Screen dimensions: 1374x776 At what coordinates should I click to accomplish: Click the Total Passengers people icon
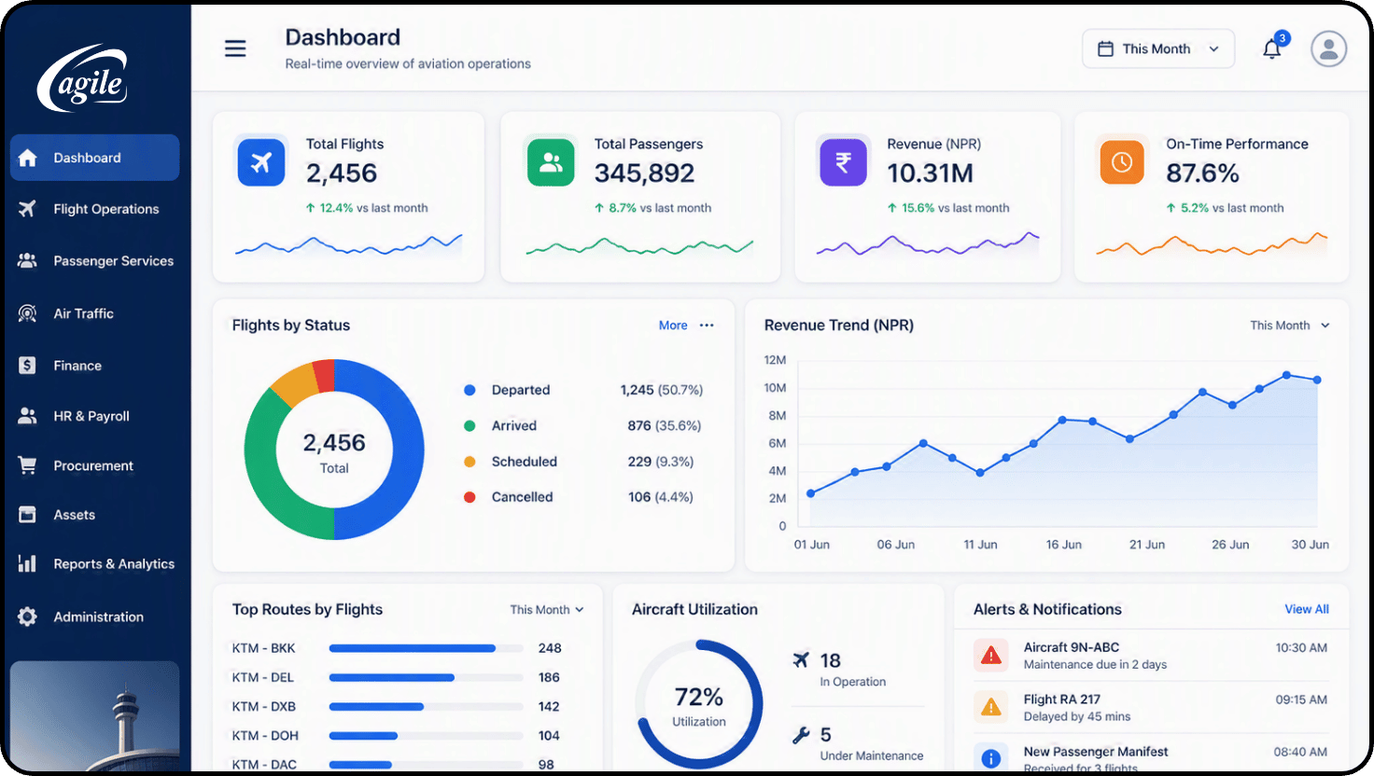551,162
